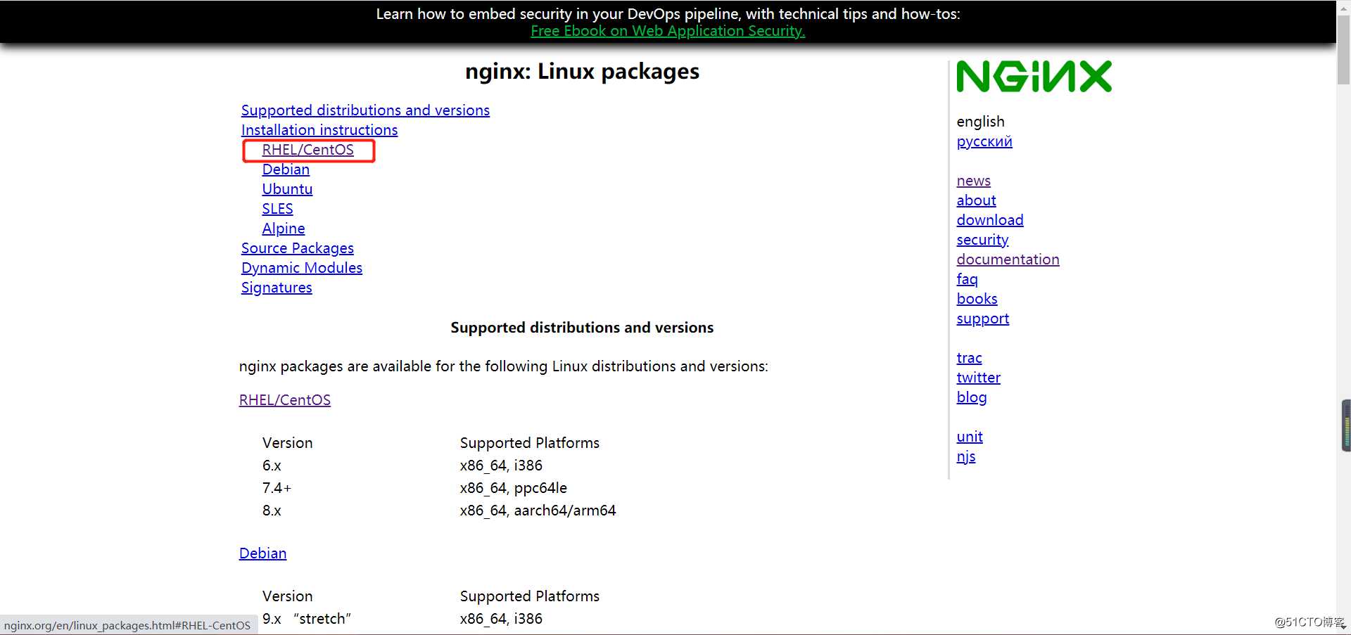Open the download page in sidebar
This screenshot has width=1351, height=635.
(x=990, y=220)
